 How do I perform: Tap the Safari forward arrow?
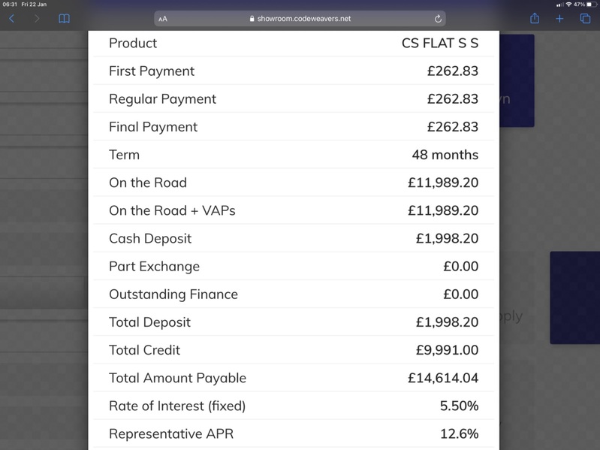(37, 18)
